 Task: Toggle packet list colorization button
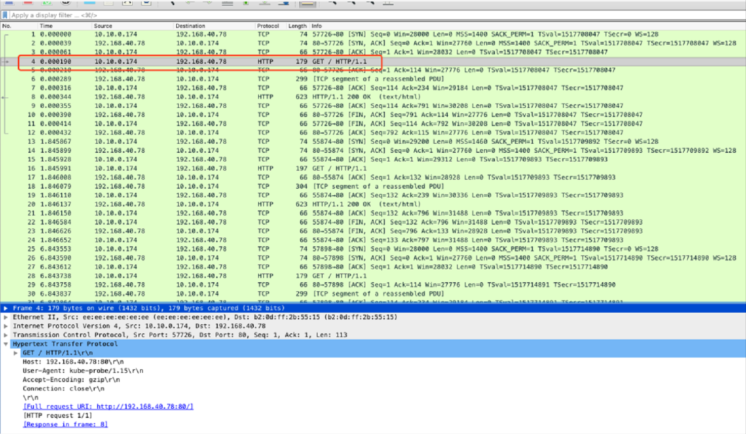pos(307,3)
